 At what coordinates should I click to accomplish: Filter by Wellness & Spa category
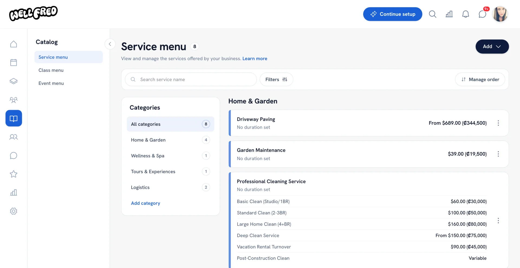(x=170, y=156)
